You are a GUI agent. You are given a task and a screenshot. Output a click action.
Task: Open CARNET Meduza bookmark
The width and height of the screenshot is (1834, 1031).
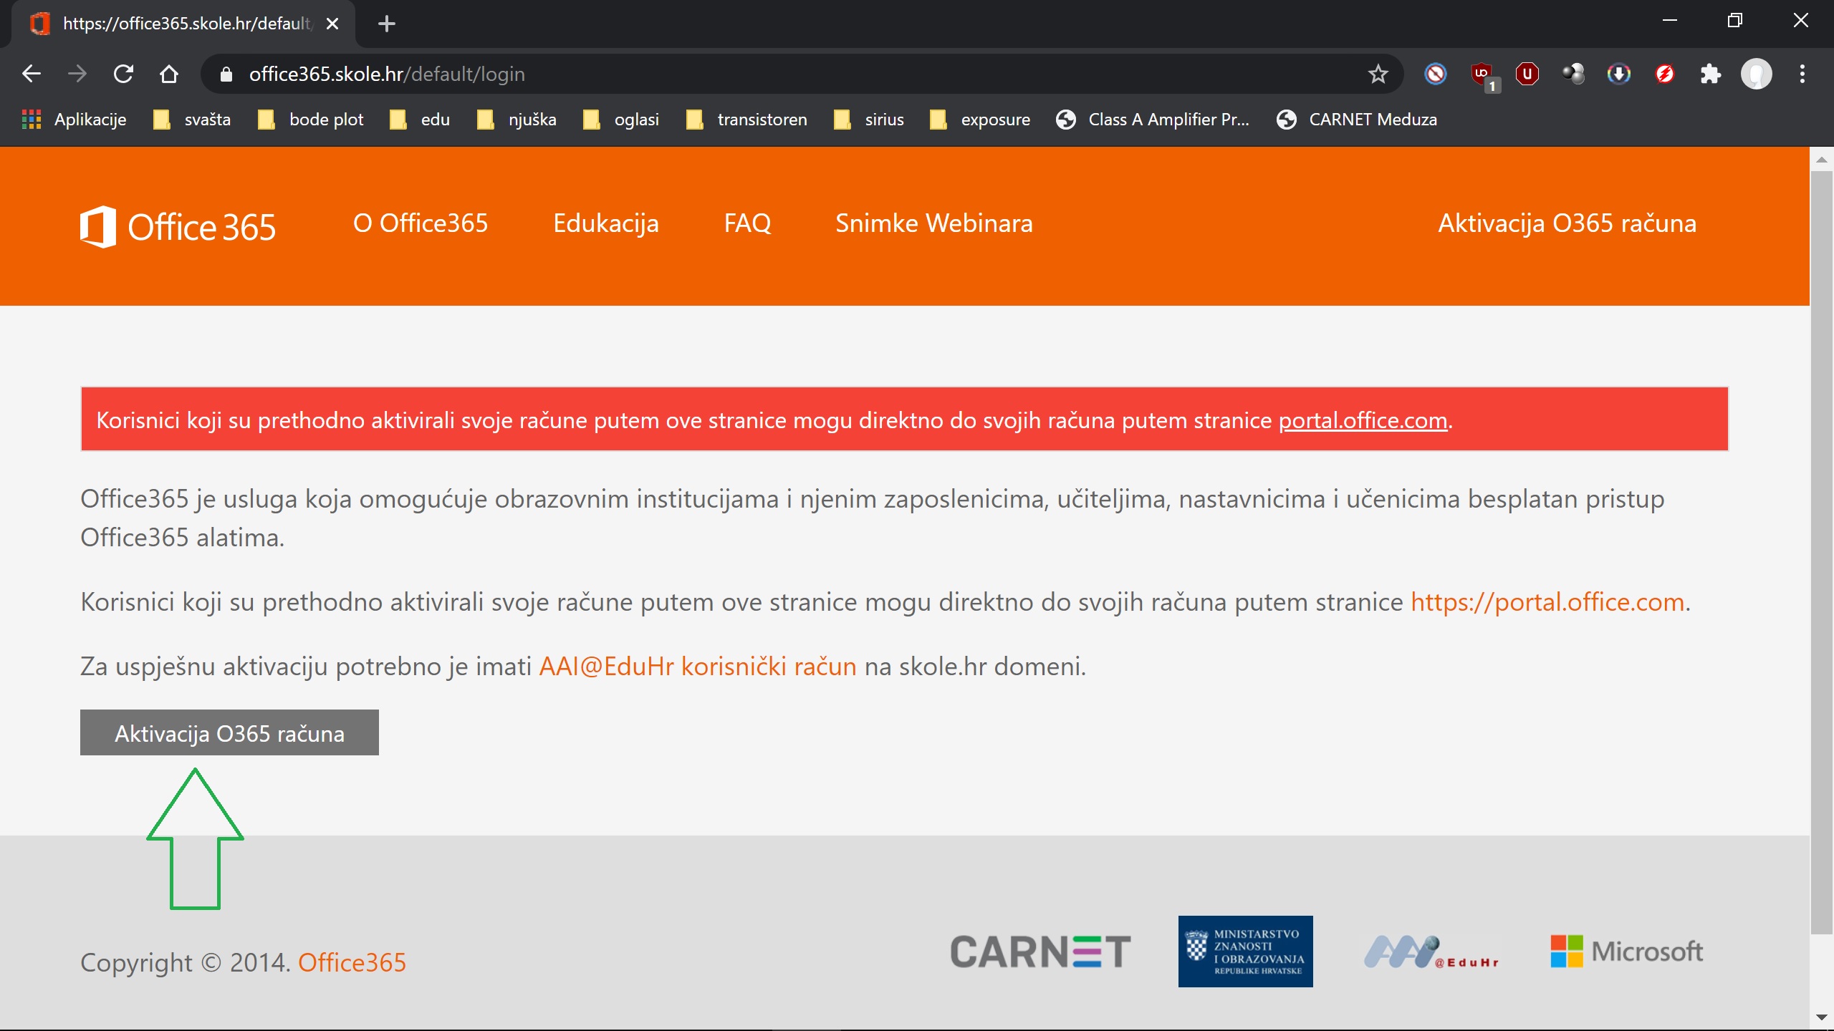[x=1357, y=120]
